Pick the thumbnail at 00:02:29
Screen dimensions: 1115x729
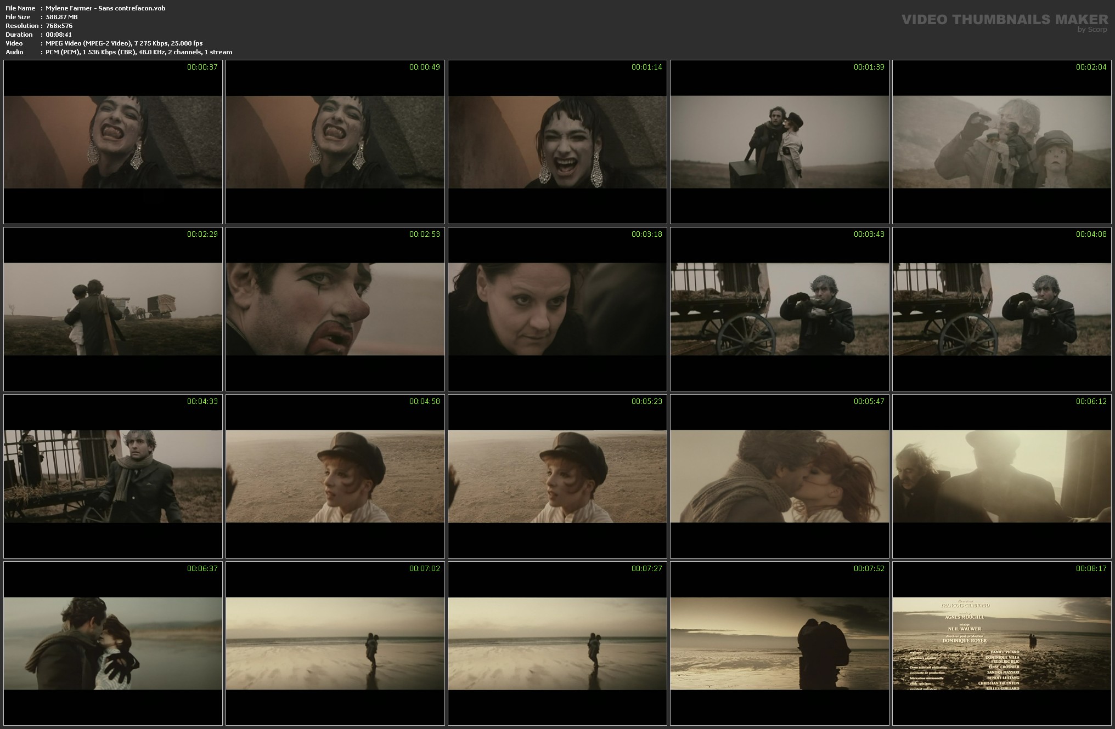click(x=113, y=309)
